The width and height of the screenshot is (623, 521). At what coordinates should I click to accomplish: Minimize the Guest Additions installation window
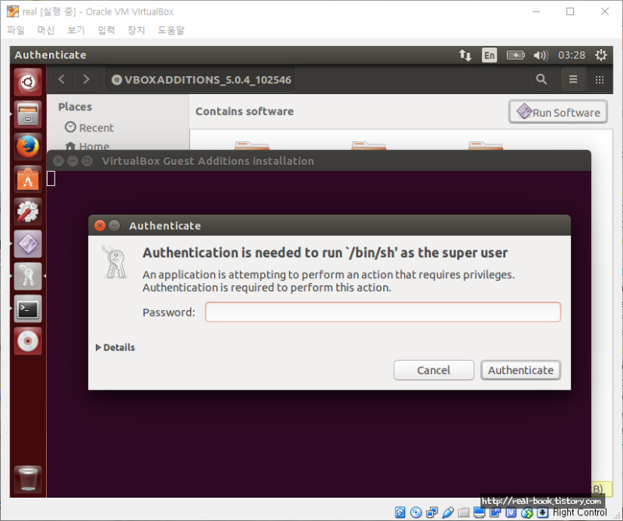pyautogui.click(x=72, y=161)
